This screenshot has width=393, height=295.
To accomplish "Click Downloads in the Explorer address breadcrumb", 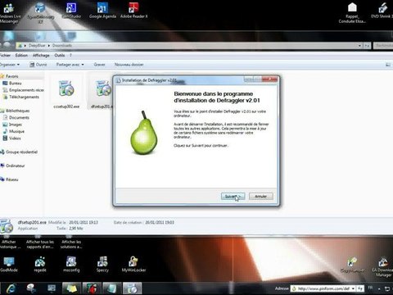I will point(62,45).
